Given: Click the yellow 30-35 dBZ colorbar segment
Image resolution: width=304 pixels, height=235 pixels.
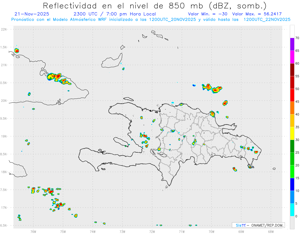Looking at the screenshot, I should click(x=292, y=133).
